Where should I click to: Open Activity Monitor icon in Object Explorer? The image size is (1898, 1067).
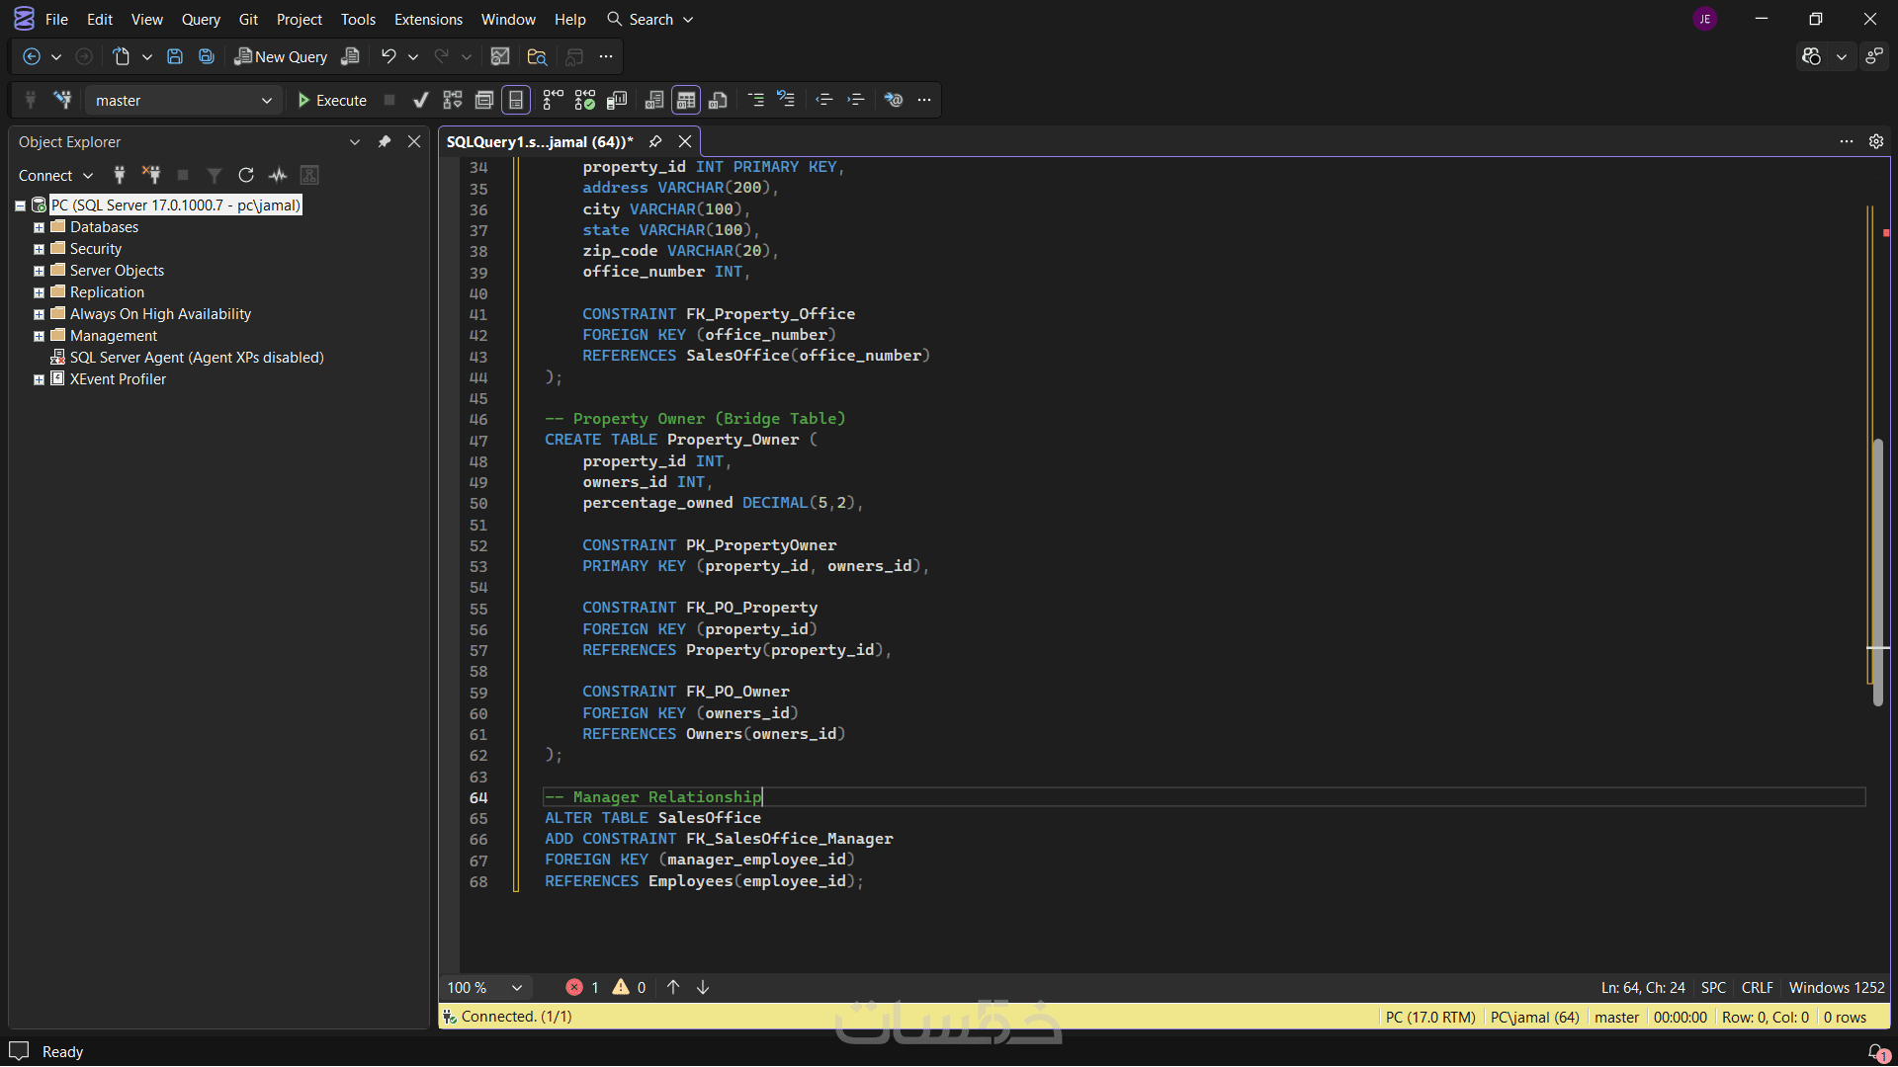(278, 175)
